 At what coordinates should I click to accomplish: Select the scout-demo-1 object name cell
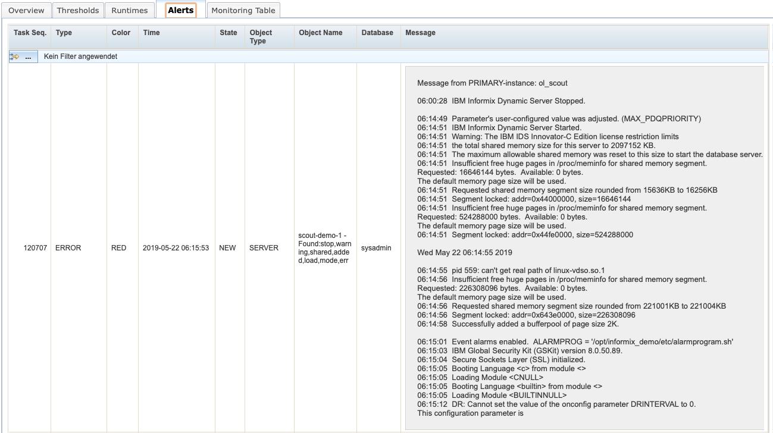click(325, 248)
